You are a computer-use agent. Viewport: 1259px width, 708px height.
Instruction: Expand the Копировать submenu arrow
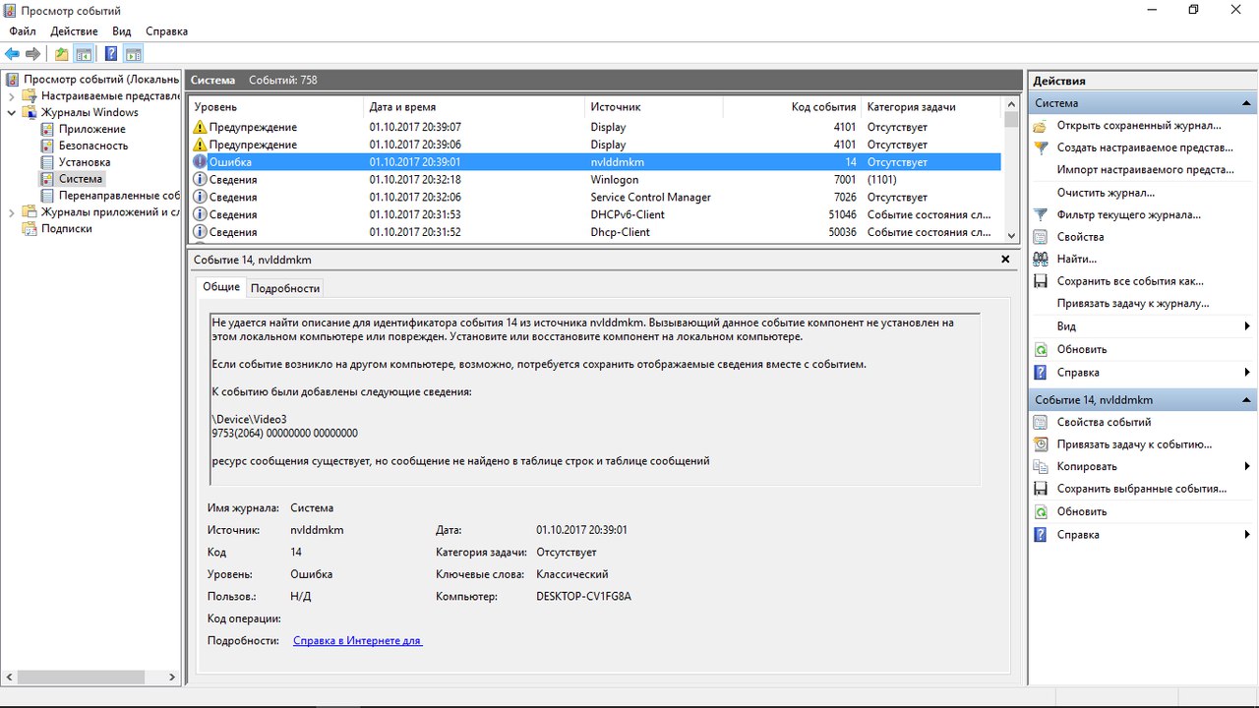(x=1247, y=467)
